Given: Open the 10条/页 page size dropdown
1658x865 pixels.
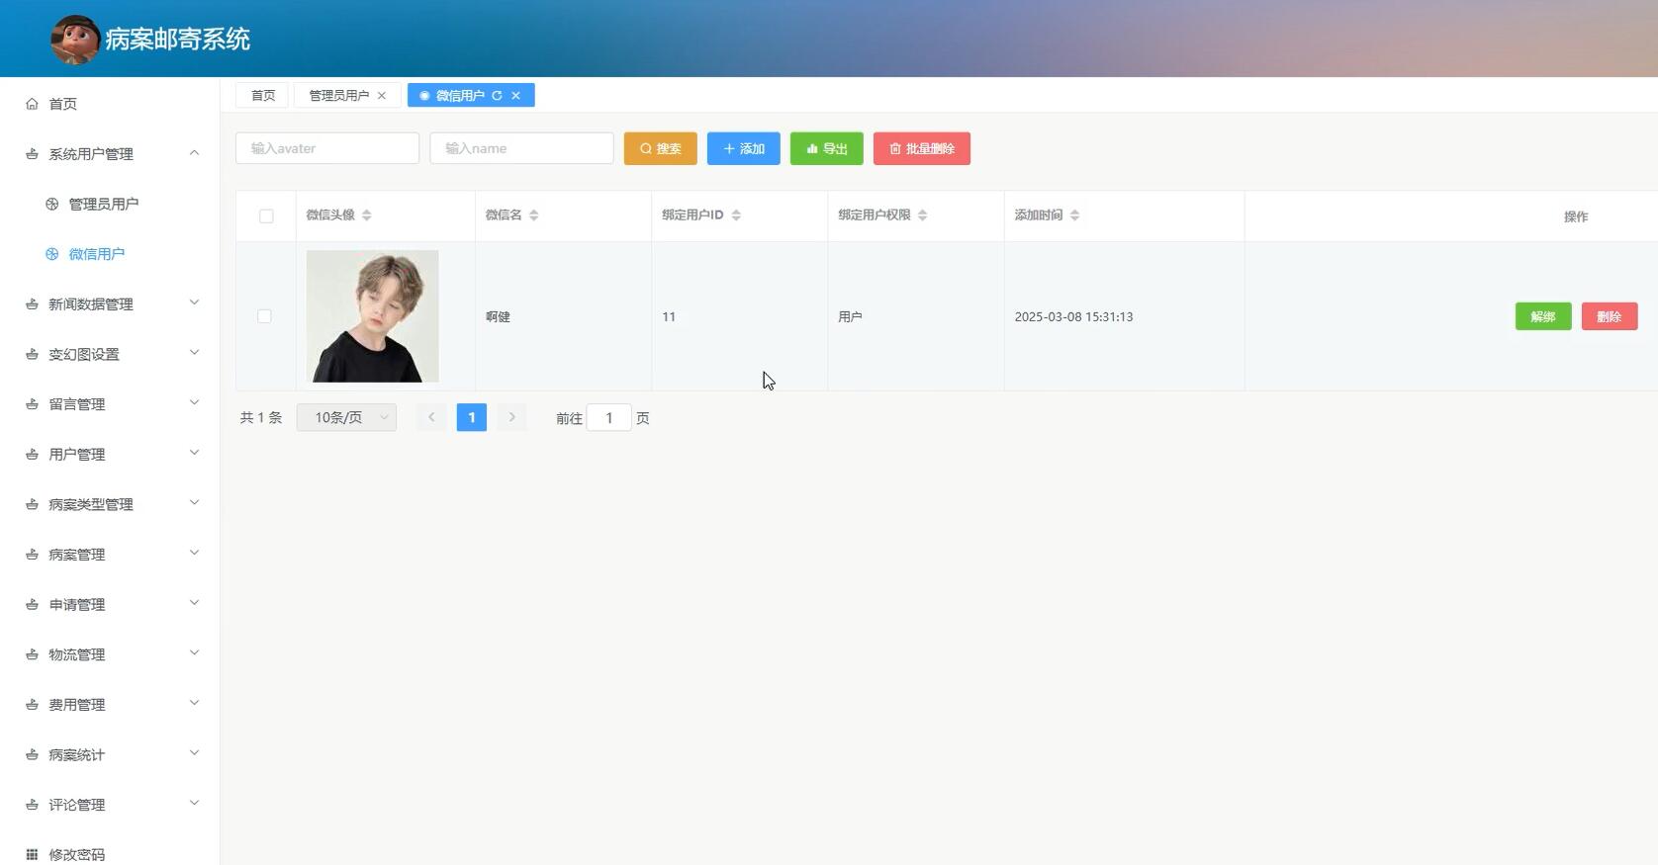Looking at the screenshot, I should tap(346, 418).
